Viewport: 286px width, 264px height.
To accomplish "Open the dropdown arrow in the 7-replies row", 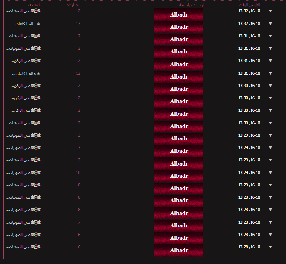I will [270, 222].
